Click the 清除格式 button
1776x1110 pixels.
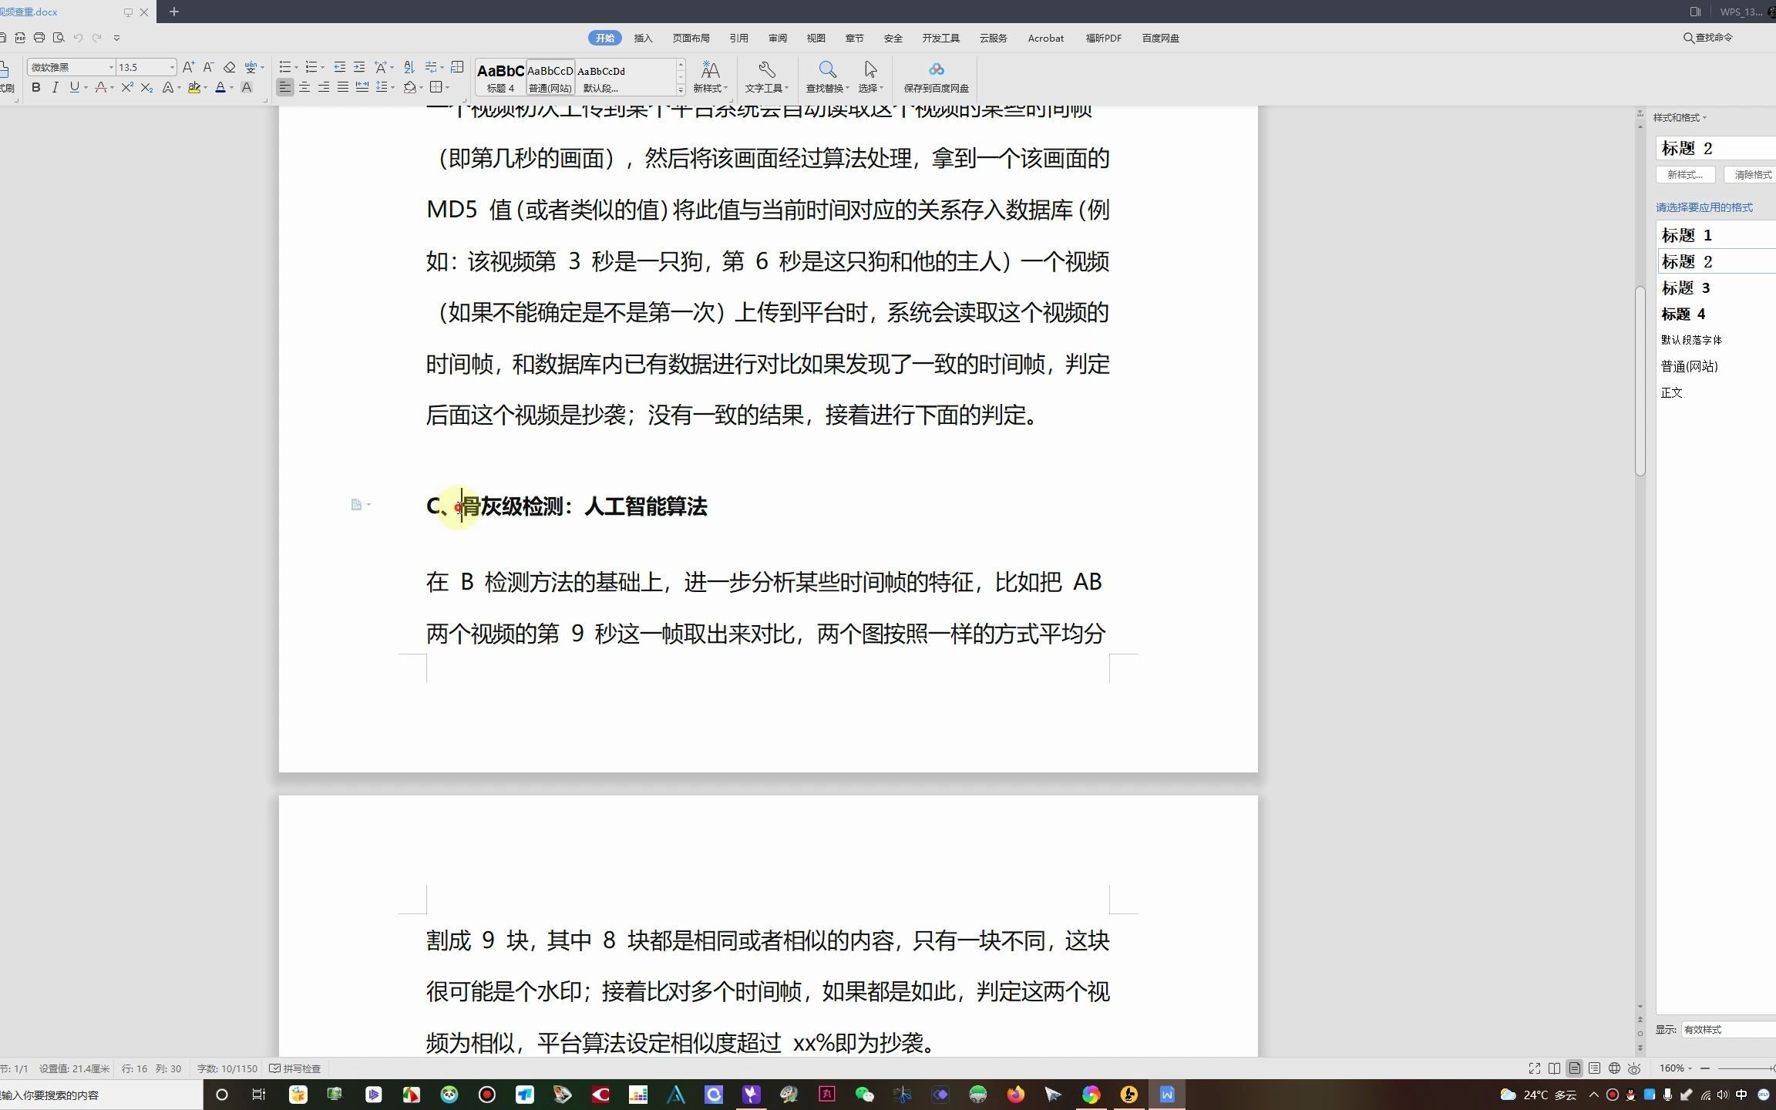(1751, 175)
